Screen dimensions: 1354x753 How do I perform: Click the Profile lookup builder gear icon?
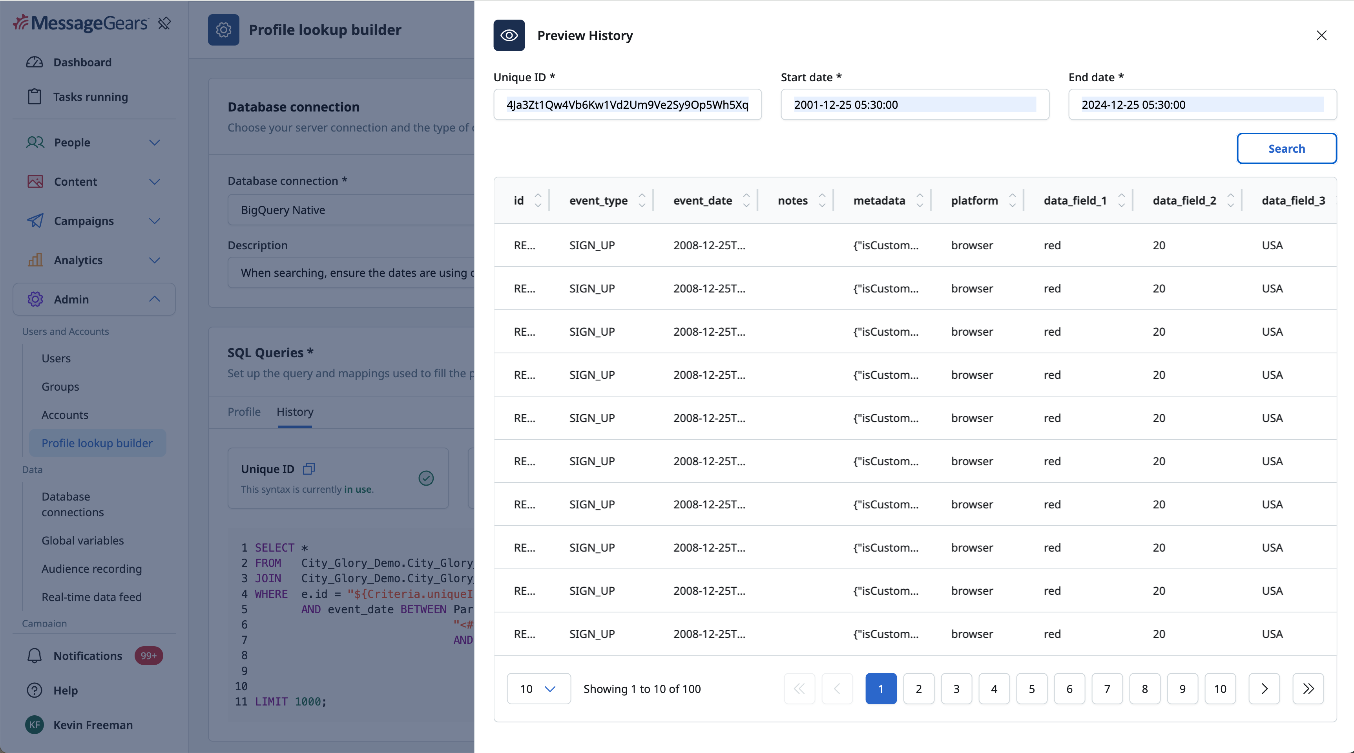[223, 30]
